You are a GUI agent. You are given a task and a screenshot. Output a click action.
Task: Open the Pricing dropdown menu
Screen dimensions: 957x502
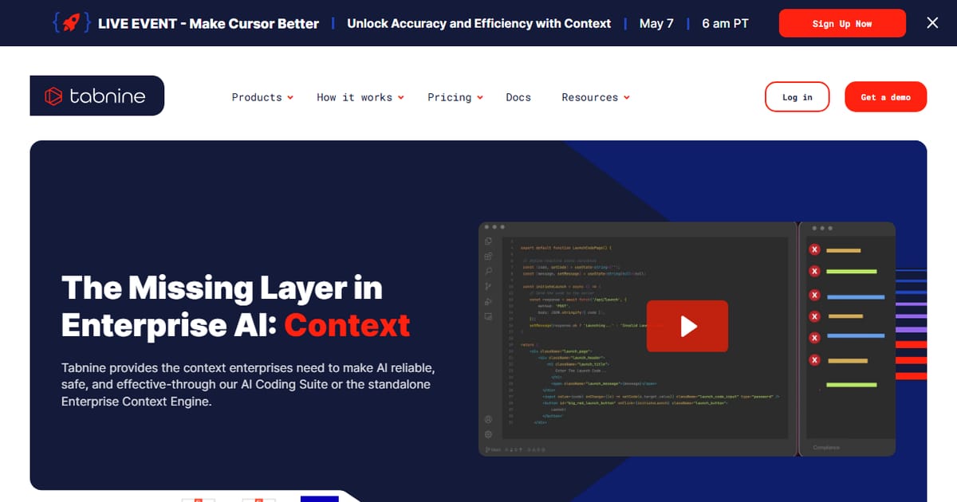(455, 97)
